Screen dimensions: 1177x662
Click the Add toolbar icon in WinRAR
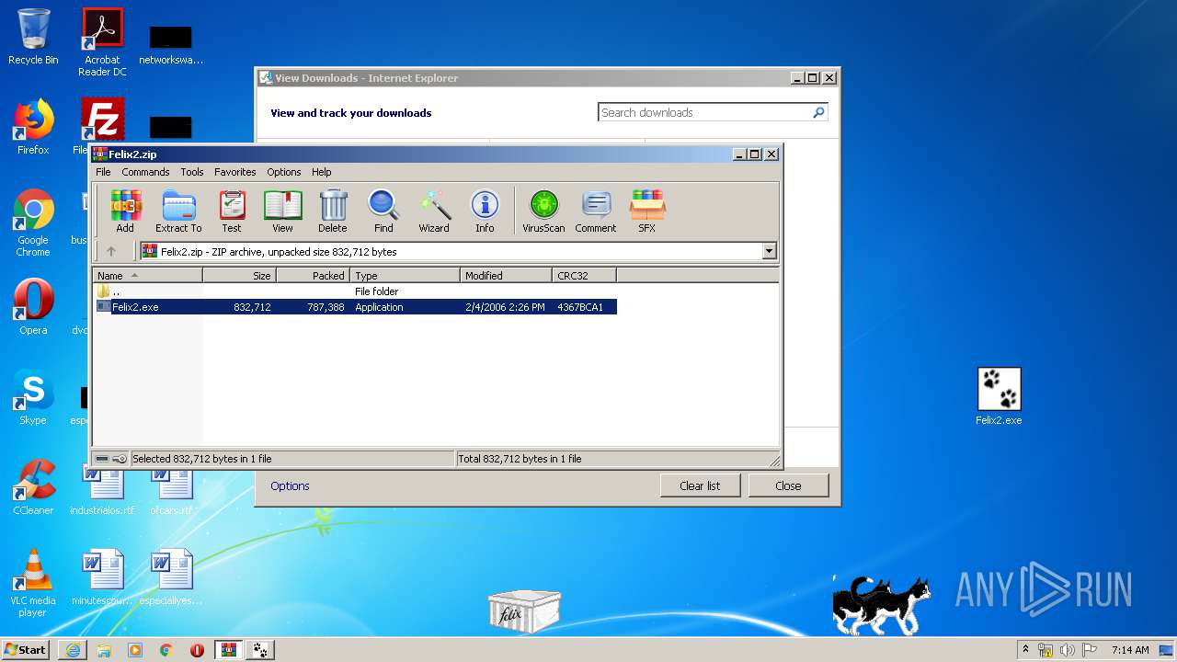(x=125, y=211)
